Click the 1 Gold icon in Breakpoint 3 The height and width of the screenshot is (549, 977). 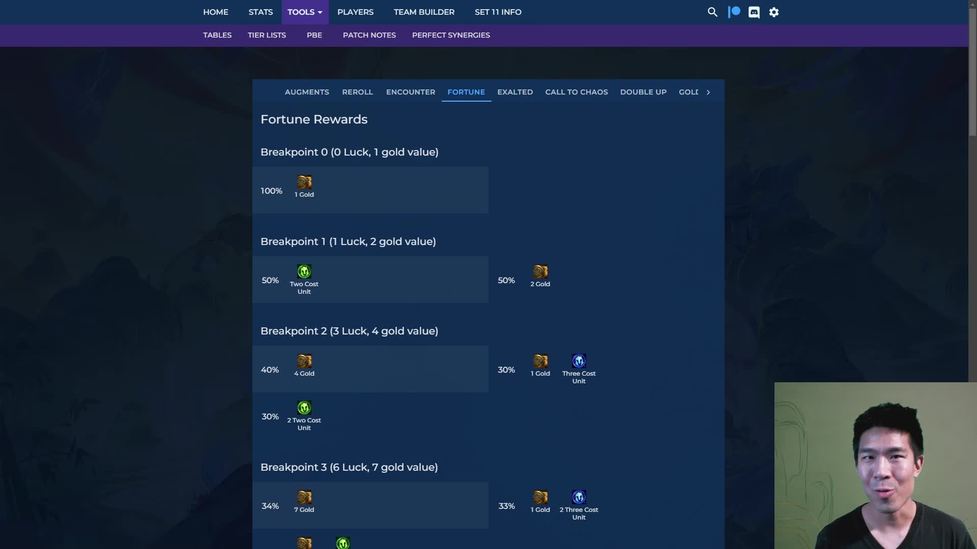[x=540, y=497]
